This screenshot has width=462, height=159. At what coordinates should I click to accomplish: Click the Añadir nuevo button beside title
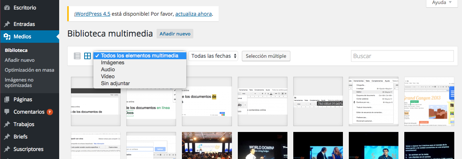point(175,34)
